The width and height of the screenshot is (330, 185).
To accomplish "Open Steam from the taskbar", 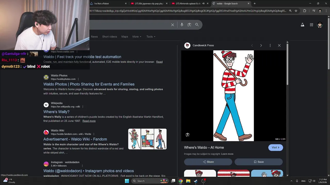I will tap(196, 181).
